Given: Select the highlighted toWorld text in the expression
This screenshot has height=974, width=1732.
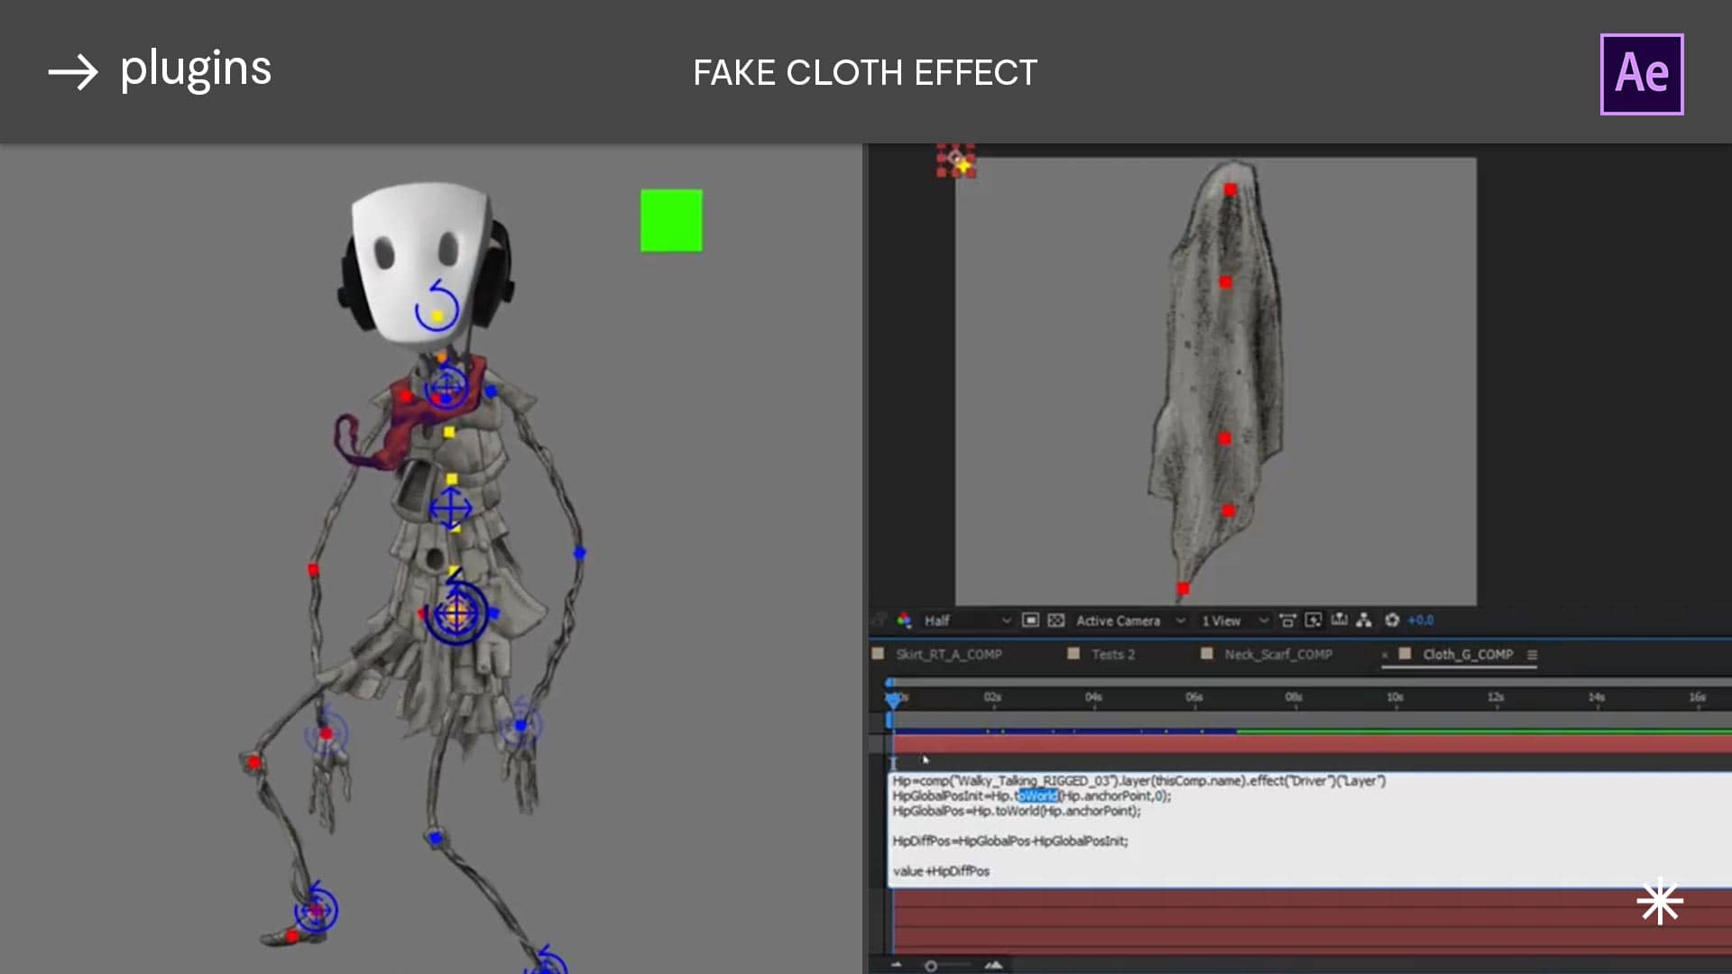Looking at the screenshot, I should pyautogui.click(x=1038, y=796).
